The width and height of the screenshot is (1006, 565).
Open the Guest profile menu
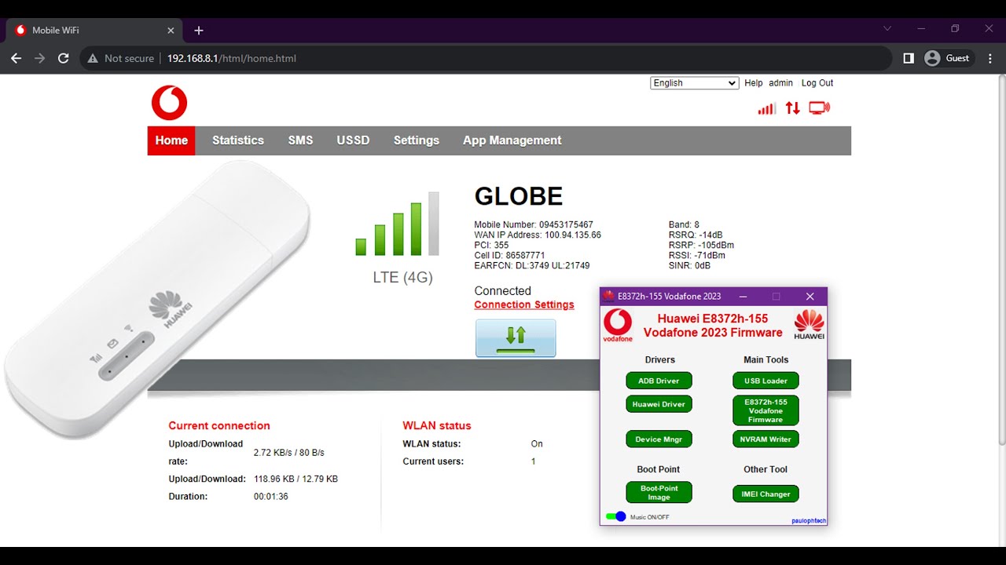point(947,58)
